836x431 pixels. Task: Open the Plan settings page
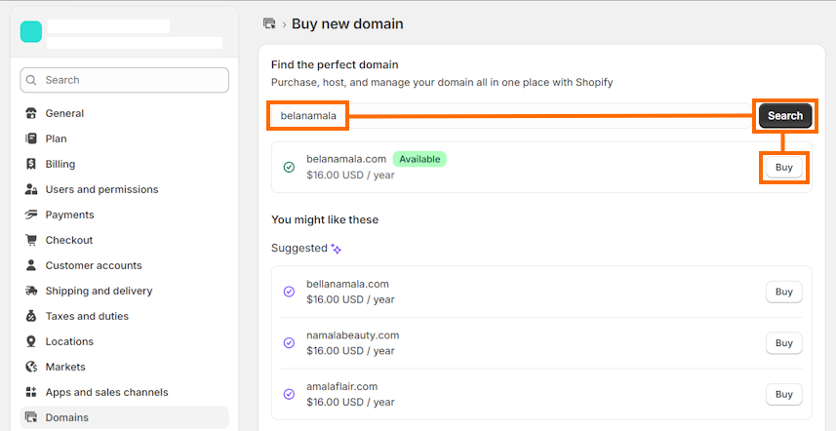click(124, 138)
